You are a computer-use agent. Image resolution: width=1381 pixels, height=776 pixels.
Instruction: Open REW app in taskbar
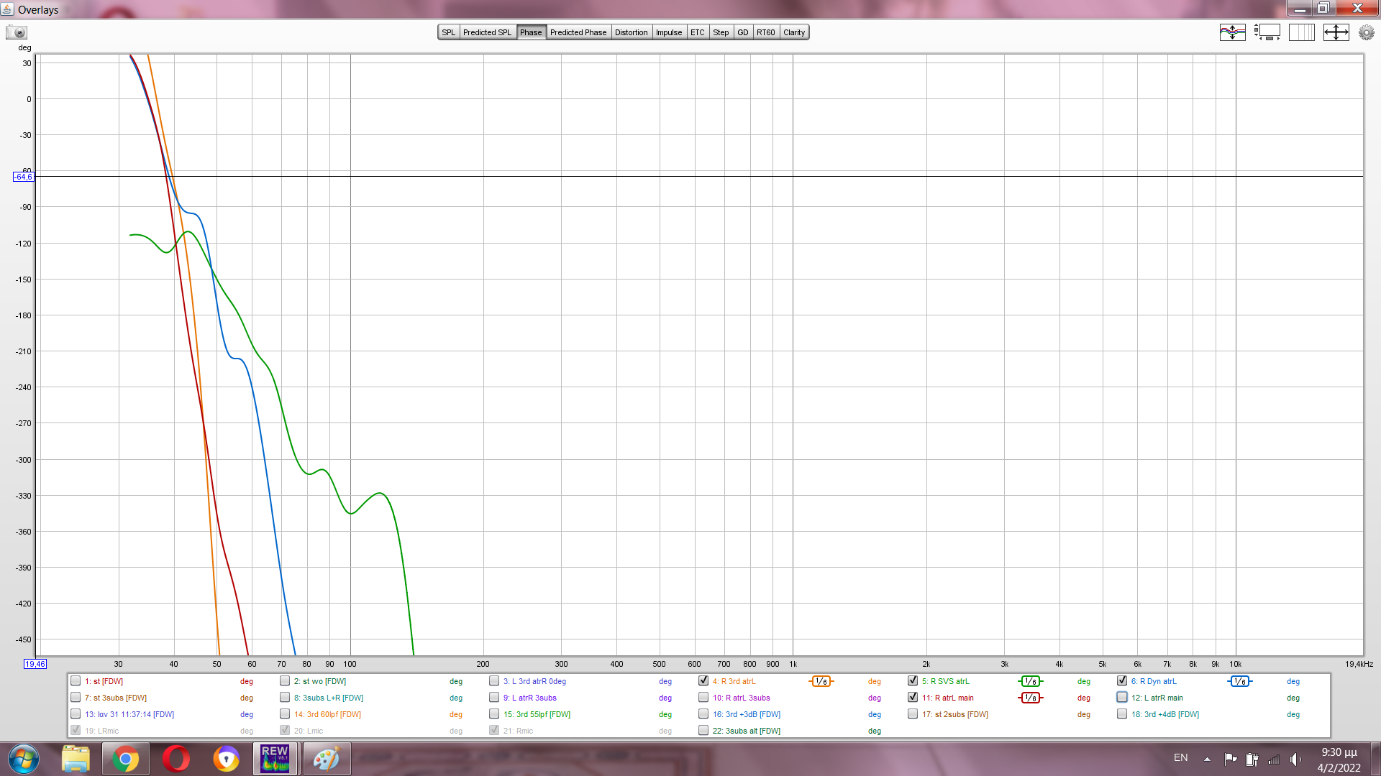click(x=275, y=759)
